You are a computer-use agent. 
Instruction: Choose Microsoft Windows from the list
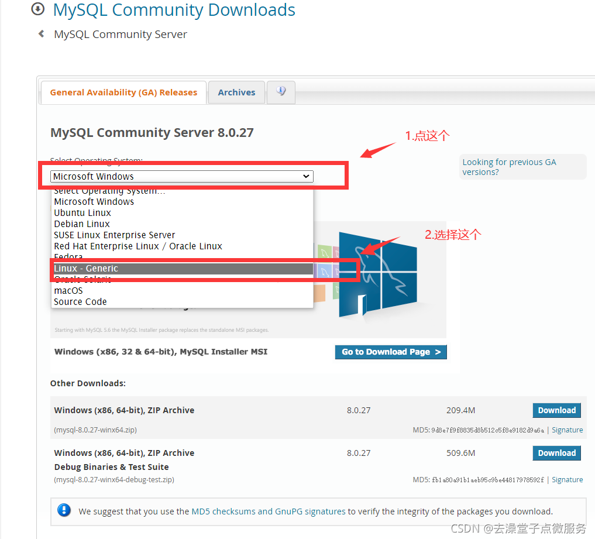(182, 201)
